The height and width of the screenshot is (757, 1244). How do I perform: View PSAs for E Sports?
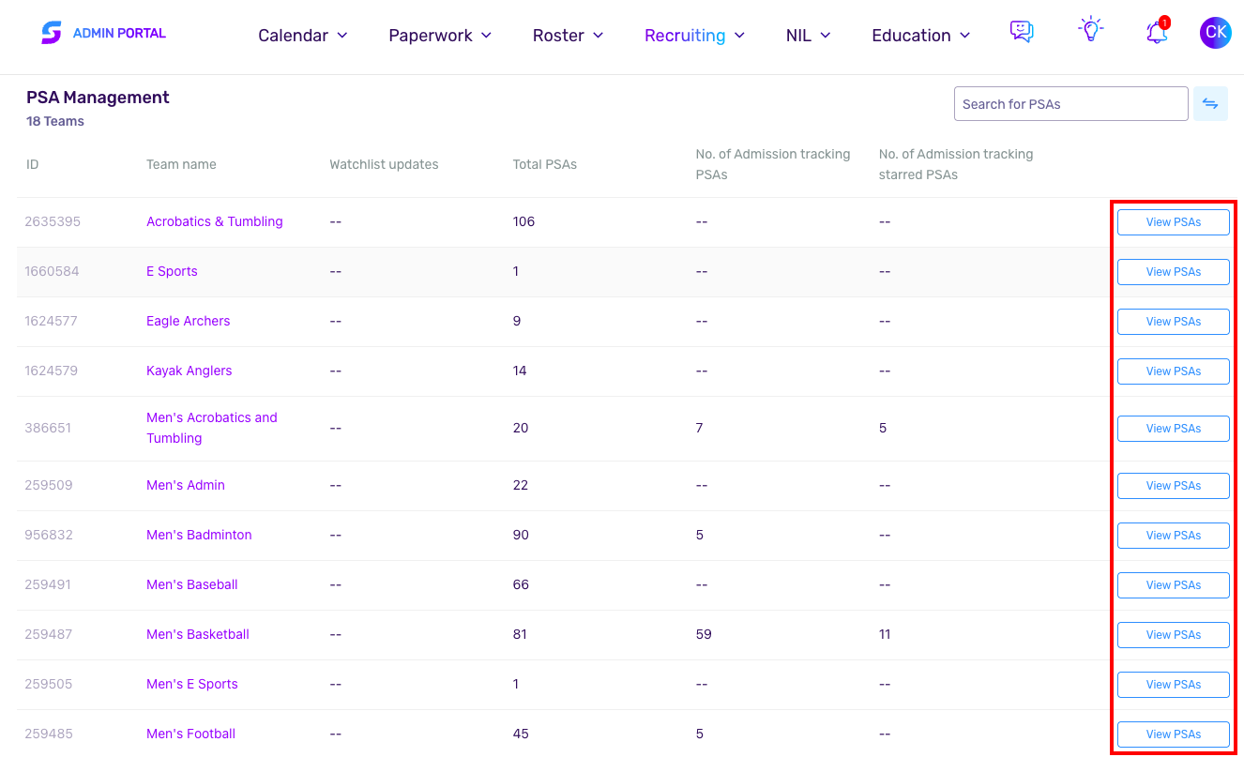pos(1173,272)
